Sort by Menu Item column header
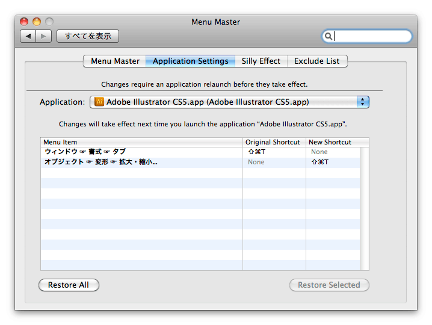 (141, 142)
